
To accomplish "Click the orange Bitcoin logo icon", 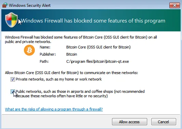I will (x=29, y=50).
